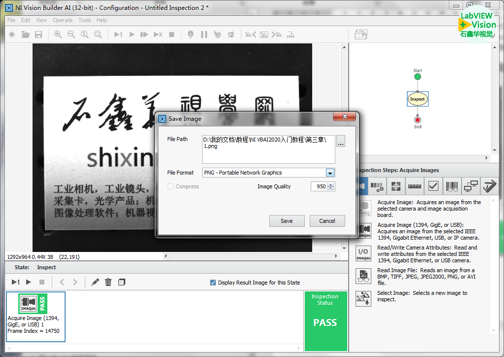504x357 pixels.
Task: Click the File Path text field
Action: pyautogui.click(x=268, y=149)
